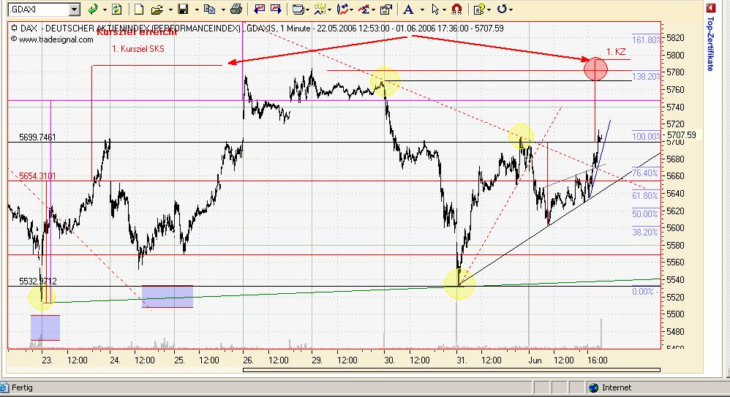Select the pointer cursor tool
730x397 pixels.
tap(435, 9)
